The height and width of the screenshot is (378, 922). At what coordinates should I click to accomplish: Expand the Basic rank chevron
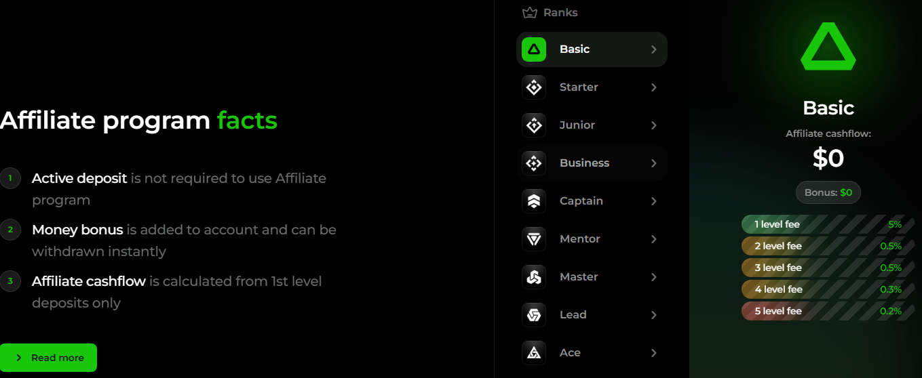(x=654, y=49)
